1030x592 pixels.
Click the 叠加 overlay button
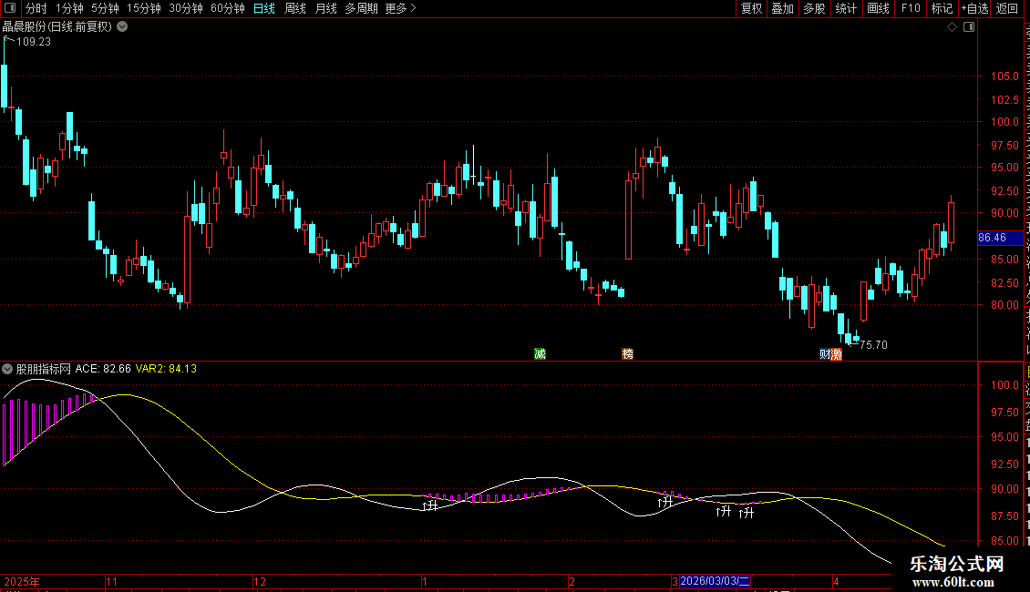[782, 8]
